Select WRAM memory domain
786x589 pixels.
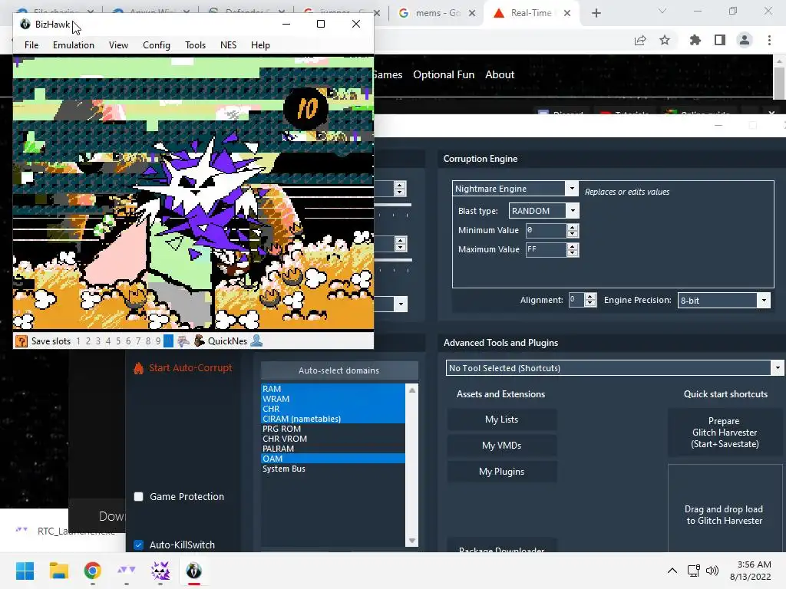pos(333,399)
